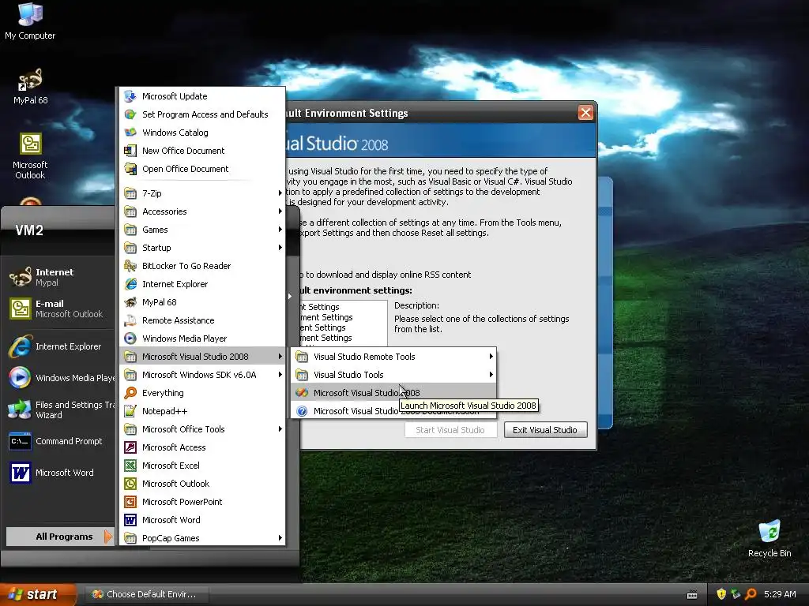This screenshot has width=809, height=606.
Task: Launch Internet Explorer from programs list
Action: pyautogui.click(x=202, y=284)
